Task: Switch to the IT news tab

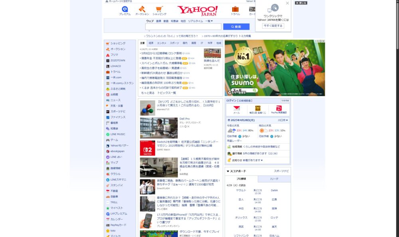Action: pyautogui.click(x=202, y=43)
